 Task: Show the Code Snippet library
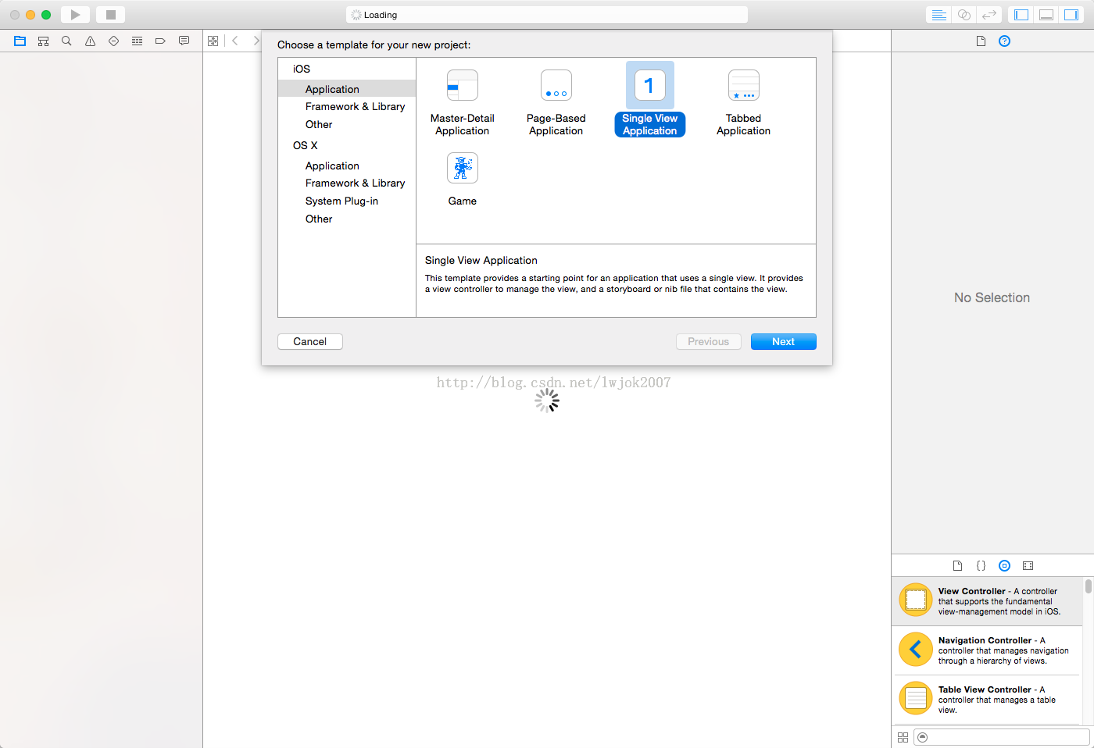981,566
